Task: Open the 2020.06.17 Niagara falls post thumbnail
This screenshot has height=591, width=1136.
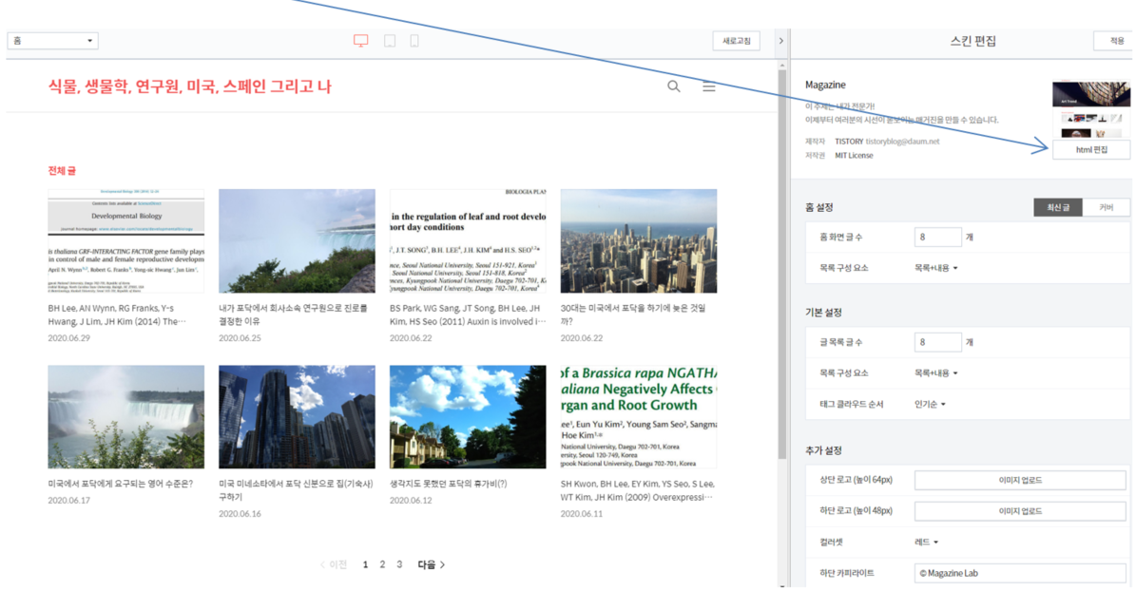Action: (126, 416)
